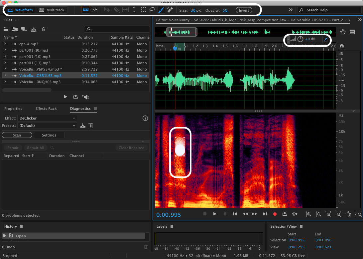The image size is (363, 259).
Task: Select the Marquee Selection tool
Action: pos(143,10)
